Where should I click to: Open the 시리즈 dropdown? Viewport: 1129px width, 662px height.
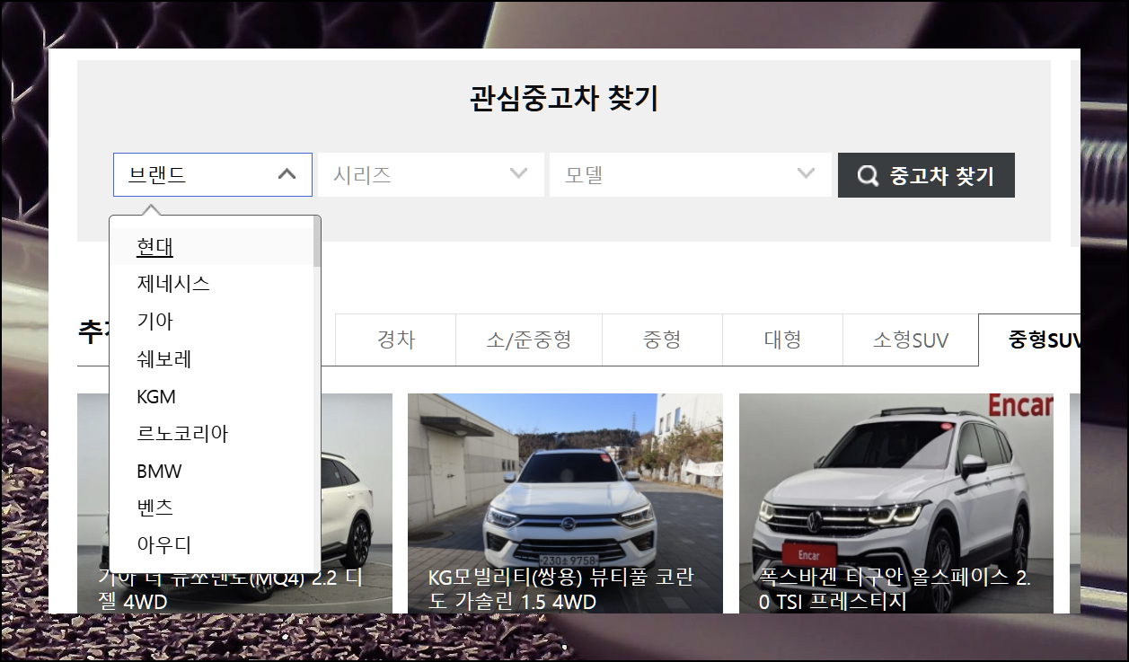[431, 174]
